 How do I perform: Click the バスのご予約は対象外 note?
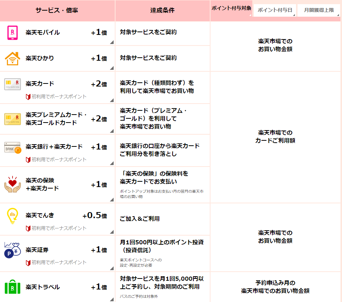(139, 296)
